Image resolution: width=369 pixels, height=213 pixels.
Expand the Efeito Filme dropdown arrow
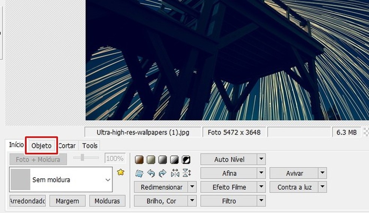261,187
